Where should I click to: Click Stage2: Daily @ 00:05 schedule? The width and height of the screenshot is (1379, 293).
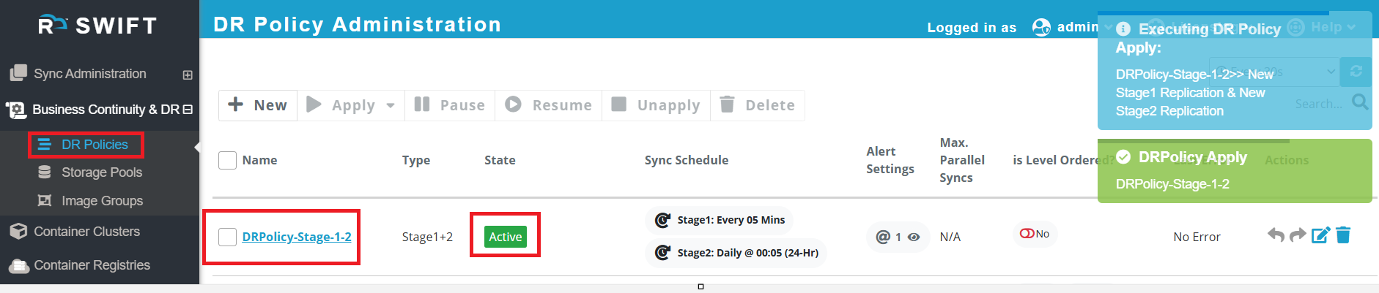[x=736, y=253]
